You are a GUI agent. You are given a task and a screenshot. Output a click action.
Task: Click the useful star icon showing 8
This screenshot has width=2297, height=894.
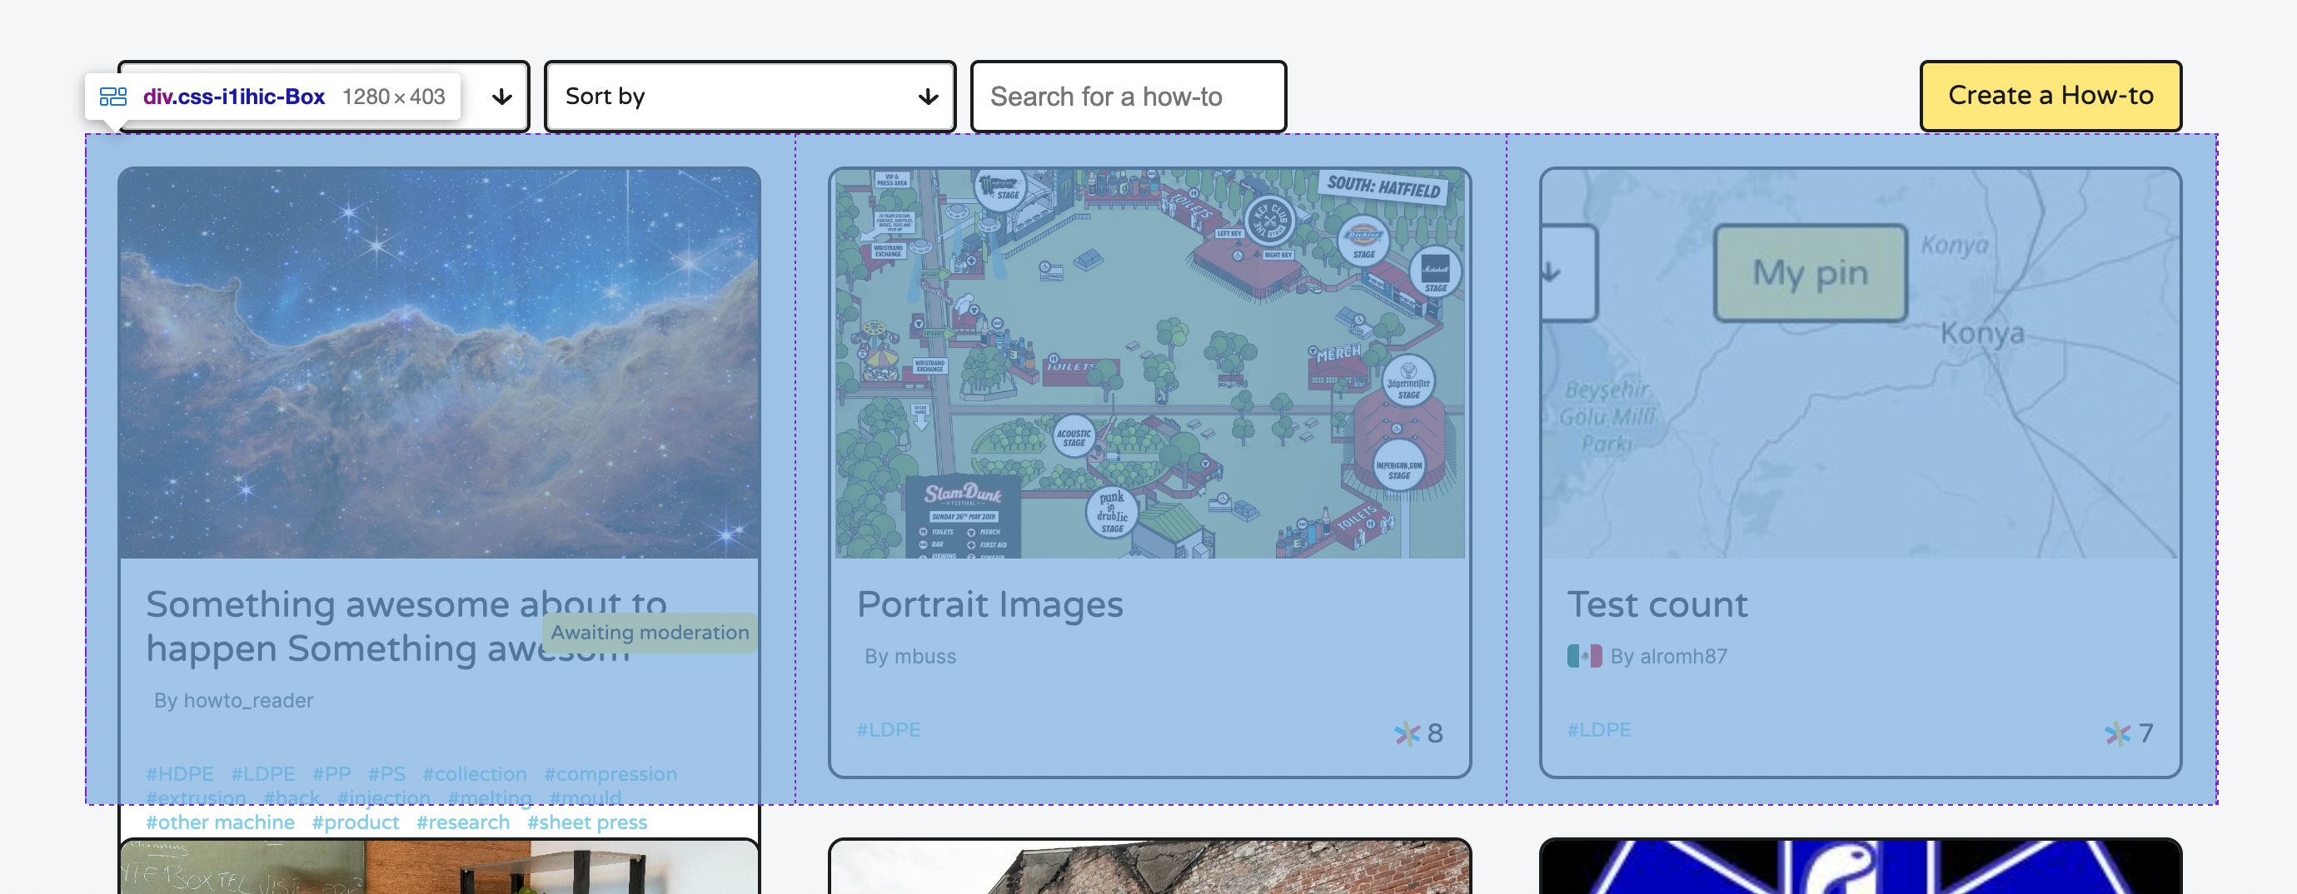1407,733
